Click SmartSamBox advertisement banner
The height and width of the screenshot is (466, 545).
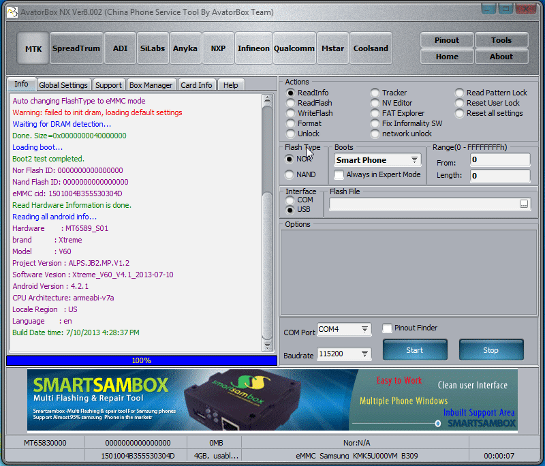point(272,400)
